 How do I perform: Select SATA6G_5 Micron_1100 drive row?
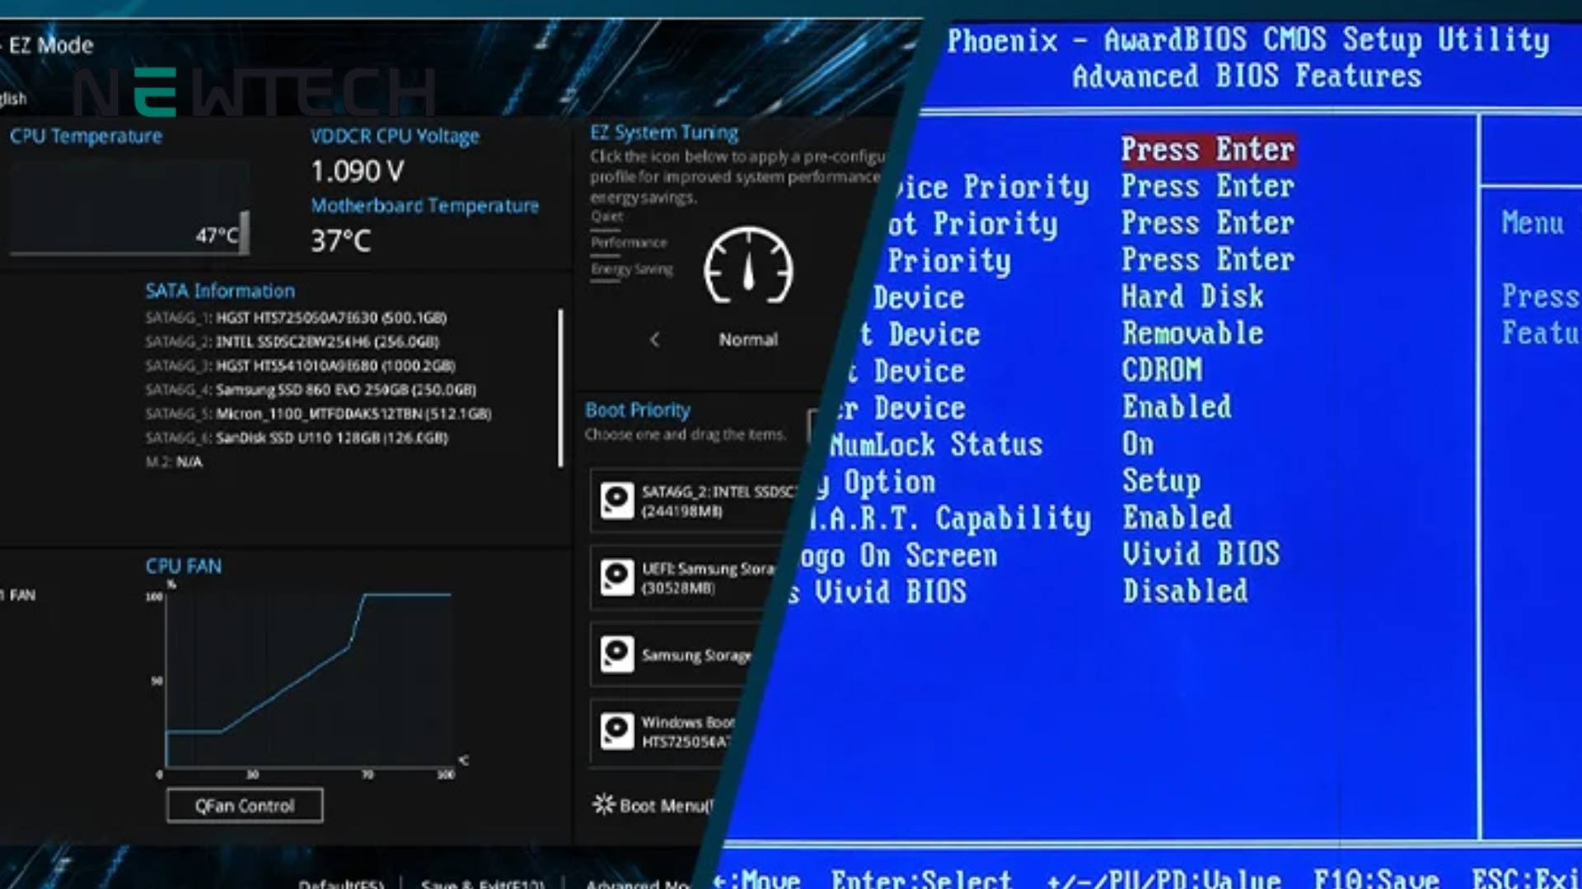(x=318, y=413)
